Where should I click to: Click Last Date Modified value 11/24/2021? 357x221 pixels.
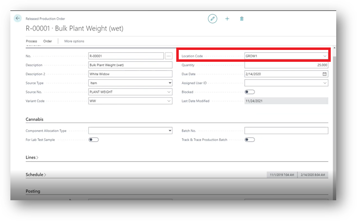286,101
